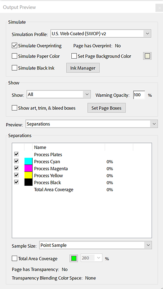Uncheck the Process Cyan checkbox
This screenshot has width=163, height=289.
click(16, 161)
